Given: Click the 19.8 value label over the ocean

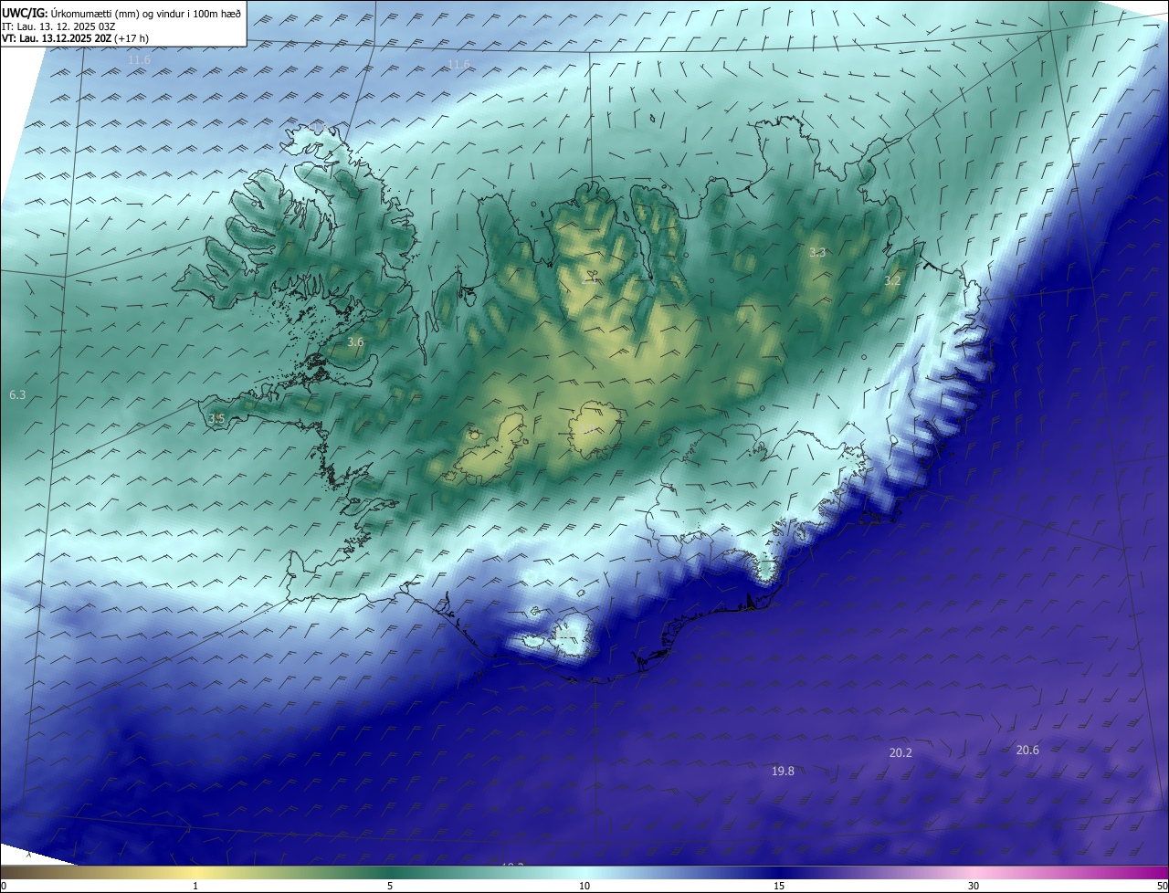Looking at the screenshot, I should click(x=783, y=771).
